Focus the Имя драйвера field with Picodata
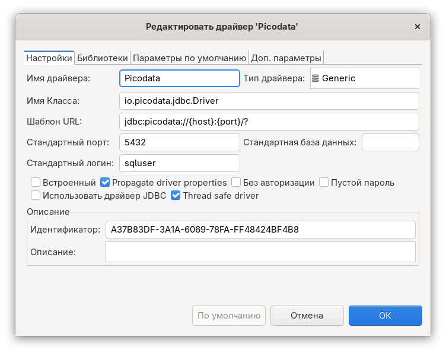This screenshot has height=353, width=446. click(x=180, y=78)
